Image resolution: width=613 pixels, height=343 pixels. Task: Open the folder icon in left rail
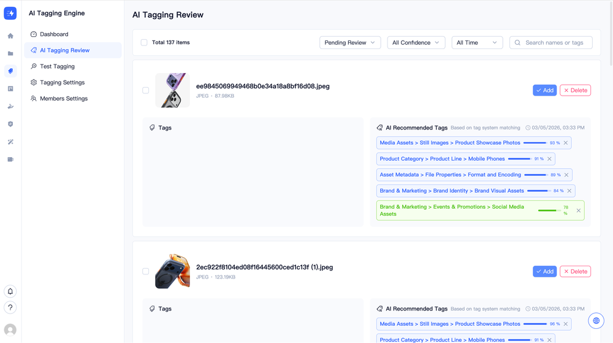coord(10,54)
